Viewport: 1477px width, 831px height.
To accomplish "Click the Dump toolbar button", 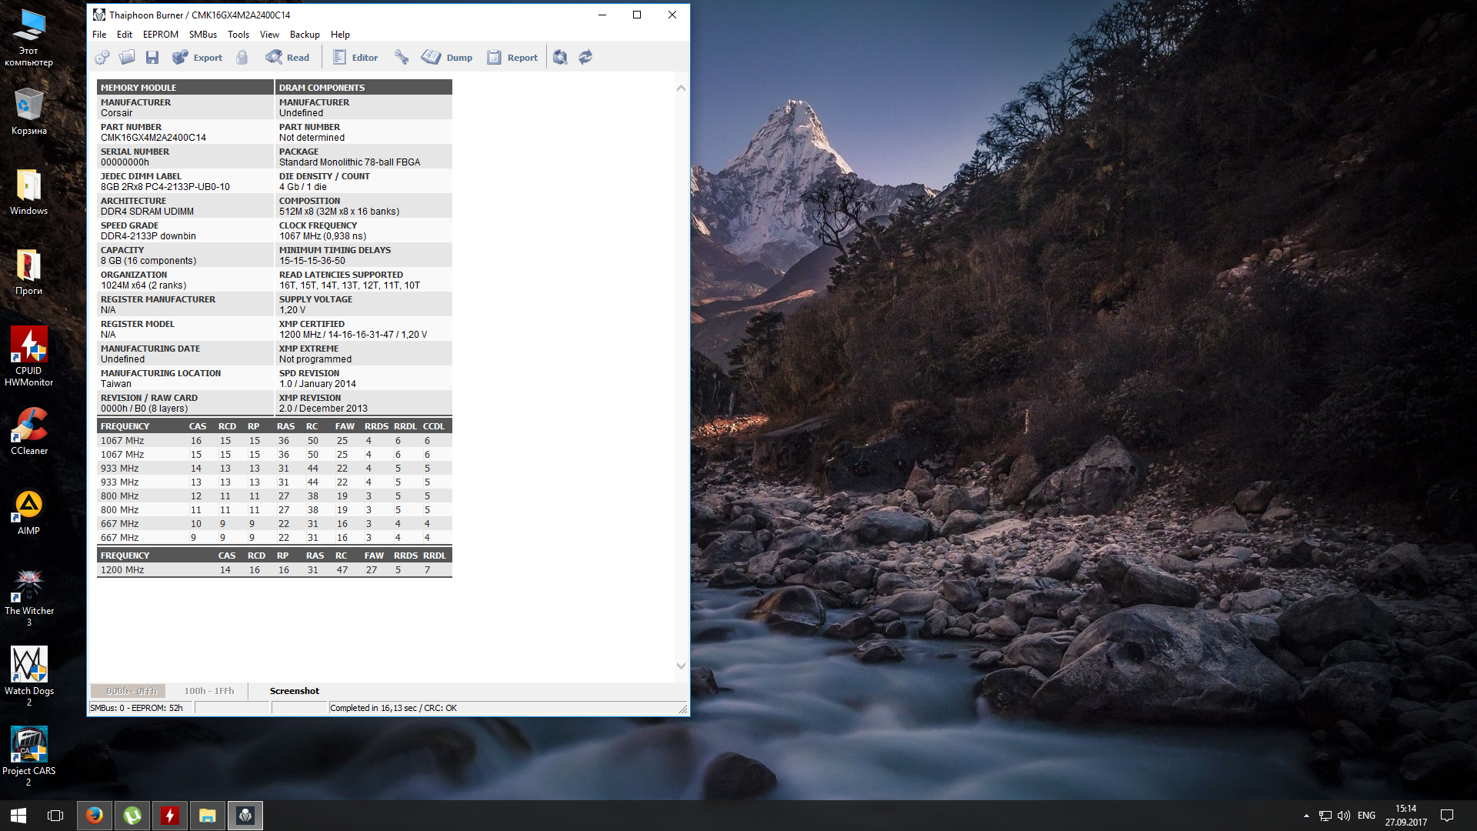I will pyautogui.click(x=447, y=58).
